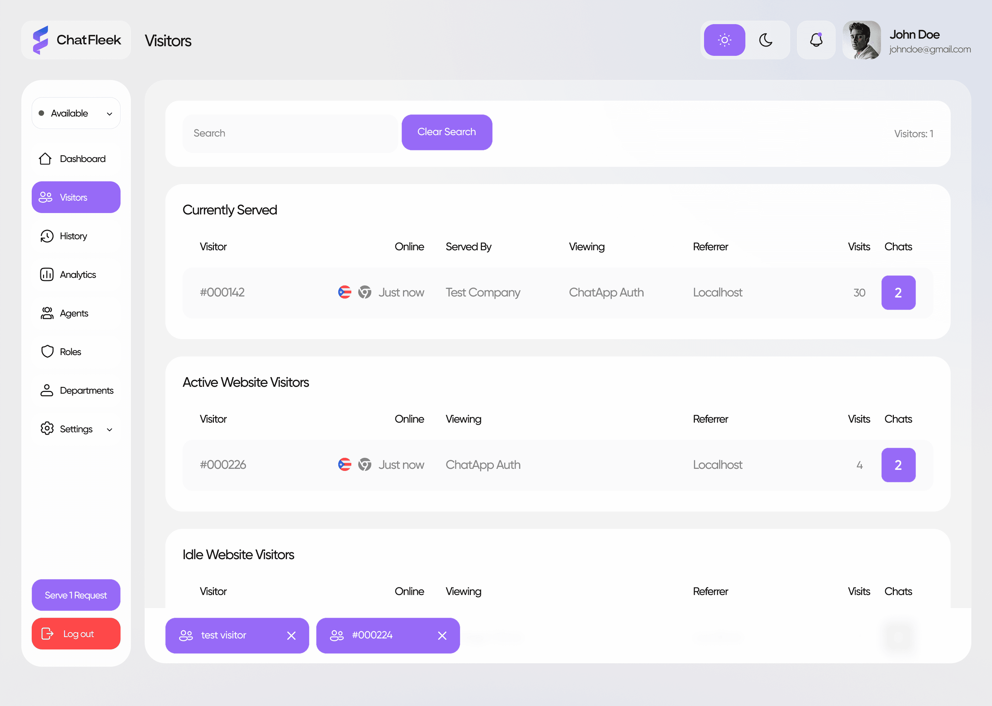Viewport: 992px width, 706px height.
Task: Open the #000224 chat tab
Action: pyautogui.click(x=388, y=636)
